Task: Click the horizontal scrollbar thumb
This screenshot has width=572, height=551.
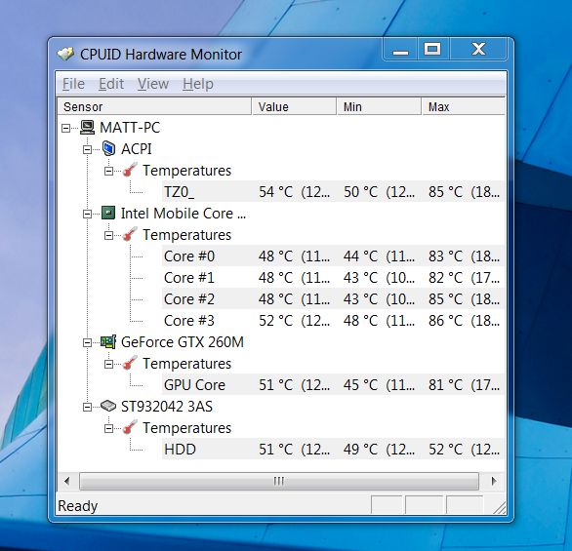Action: click(279, 481)
